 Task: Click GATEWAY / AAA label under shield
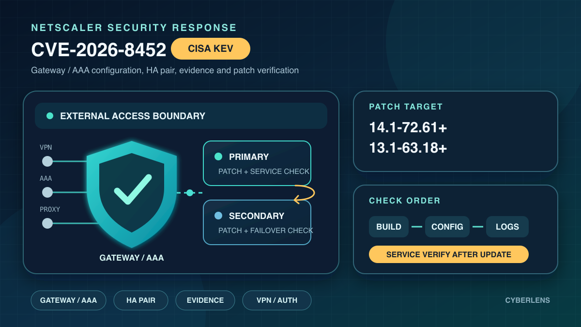(x=132, y=258)
